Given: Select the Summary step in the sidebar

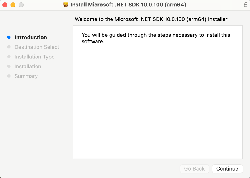Looking at the screenshot, I should point(26,76).
